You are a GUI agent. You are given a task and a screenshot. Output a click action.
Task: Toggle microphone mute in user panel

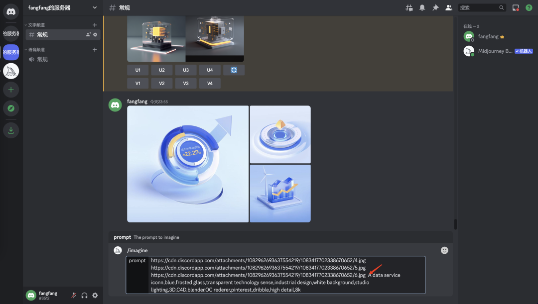73,296
